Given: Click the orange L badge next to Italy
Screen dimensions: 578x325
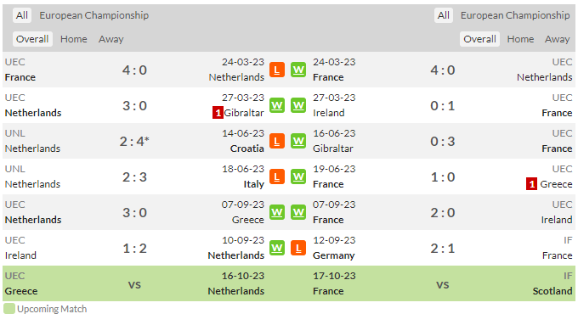Looking at the screenshot, I should click(x=277, y=177).
